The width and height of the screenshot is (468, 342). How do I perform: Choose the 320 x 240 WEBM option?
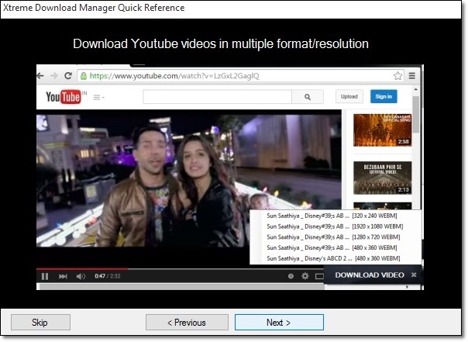click(333, 215)
